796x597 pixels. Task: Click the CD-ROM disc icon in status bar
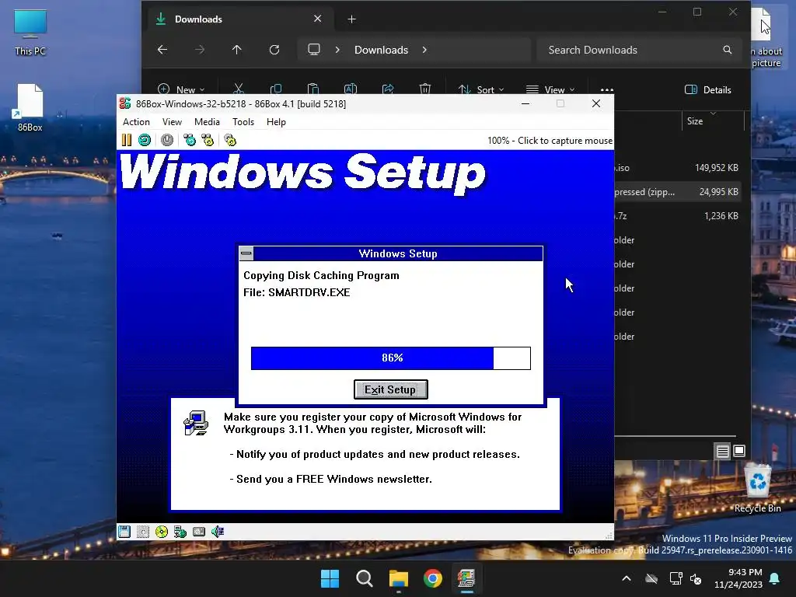tap(162, 532)
